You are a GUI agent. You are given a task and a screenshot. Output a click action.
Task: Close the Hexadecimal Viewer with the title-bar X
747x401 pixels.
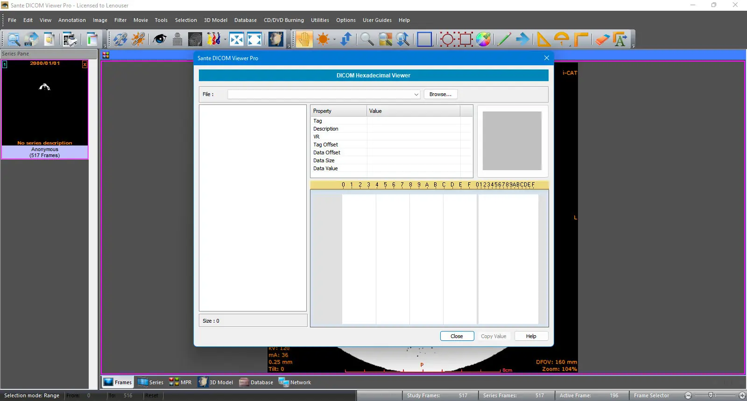(547, 58)
